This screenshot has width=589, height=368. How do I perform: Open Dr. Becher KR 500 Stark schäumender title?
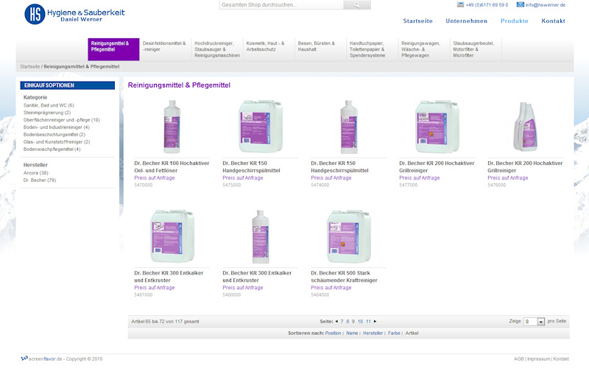tap(344, 277)
